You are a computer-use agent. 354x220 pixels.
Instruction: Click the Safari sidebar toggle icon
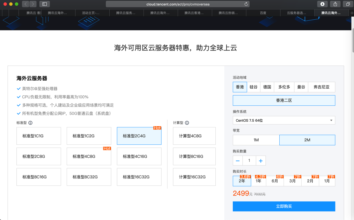(x=45, y=4)
